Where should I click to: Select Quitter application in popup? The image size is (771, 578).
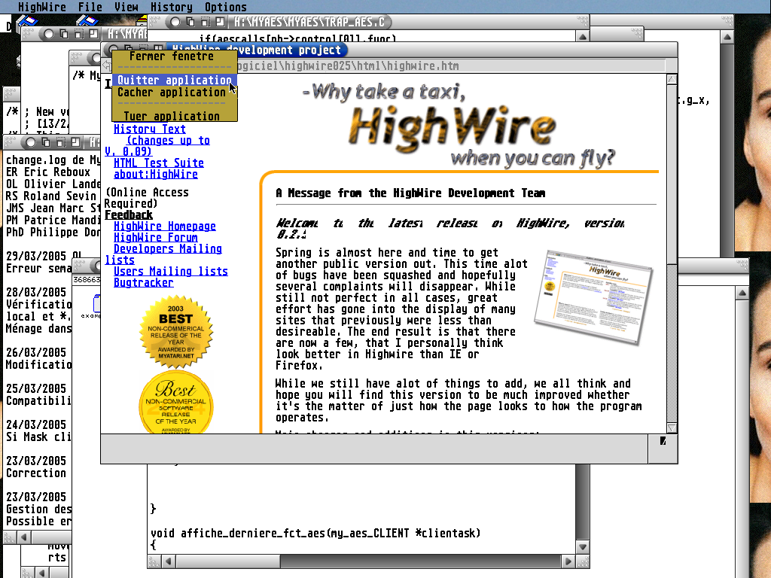coord(175,80)
